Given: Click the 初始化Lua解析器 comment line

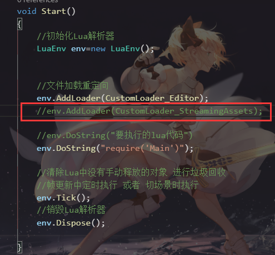Looking at the screenshot, I should click(76, 36).
